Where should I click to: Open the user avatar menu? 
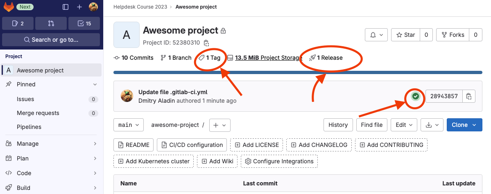(93, 7)
